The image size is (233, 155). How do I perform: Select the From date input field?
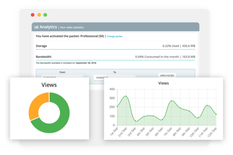(x=63, y=76)
